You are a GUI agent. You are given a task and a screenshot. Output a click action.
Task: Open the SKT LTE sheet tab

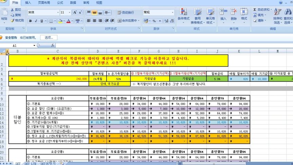click(x=31, y=163)
